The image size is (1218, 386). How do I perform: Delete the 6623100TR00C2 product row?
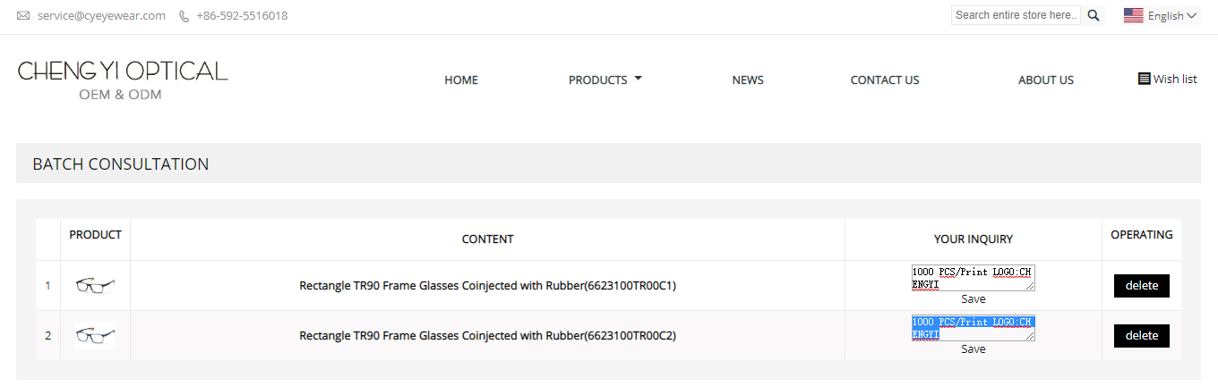click(1142, 336)
